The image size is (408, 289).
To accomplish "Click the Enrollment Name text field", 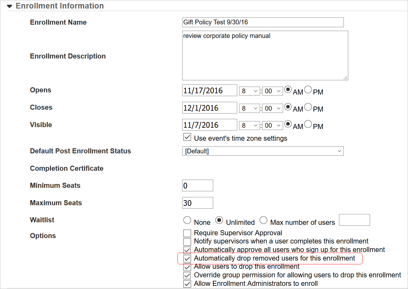I will pyautogui.click(x=263, y=22).
